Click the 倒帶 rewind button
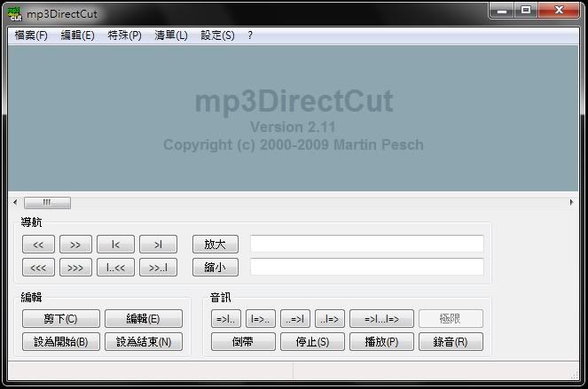This screenshot has height=389, width=588. coord(243,341)
